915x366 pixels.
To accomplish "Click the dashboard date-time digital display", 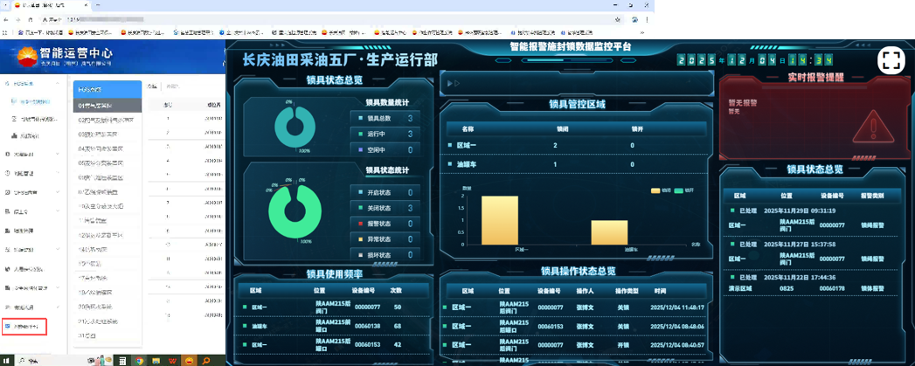I will pos(754,60).
